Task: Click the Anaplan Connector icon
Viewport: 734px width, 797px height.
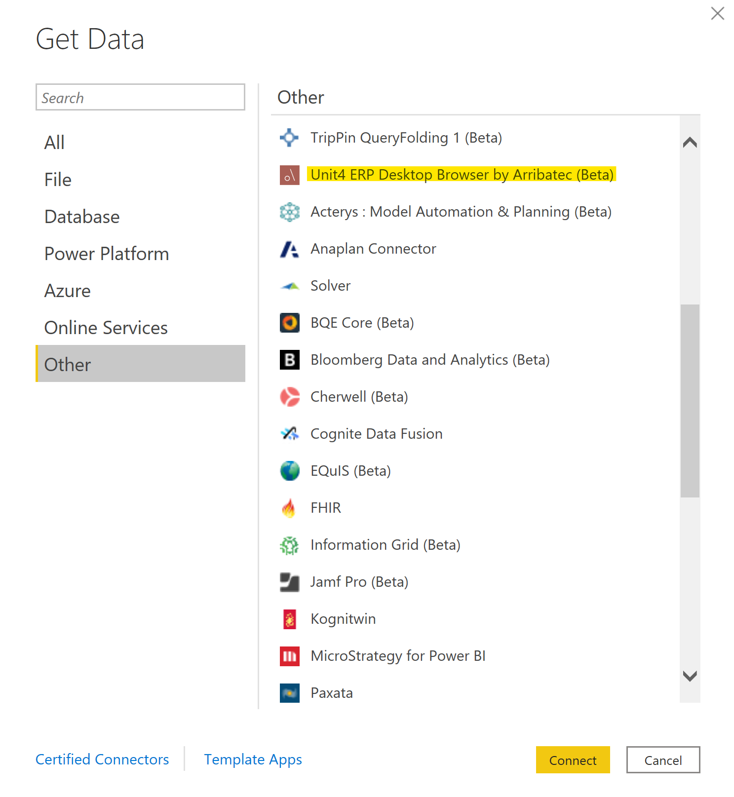Action: tap(289, 249)
